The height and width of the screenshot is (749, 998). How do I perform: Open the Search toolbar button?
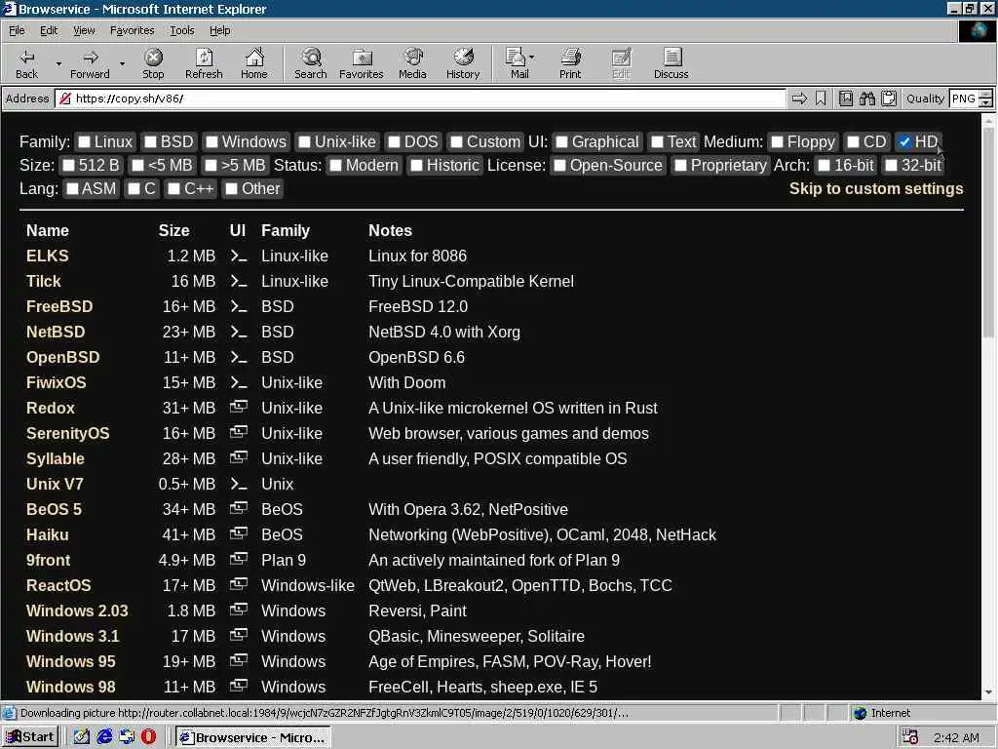click(x=311, y=63)
